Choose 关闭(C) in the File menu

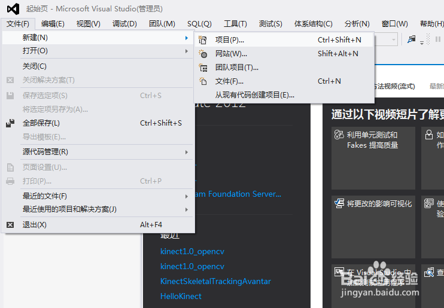tap(98, 66)
